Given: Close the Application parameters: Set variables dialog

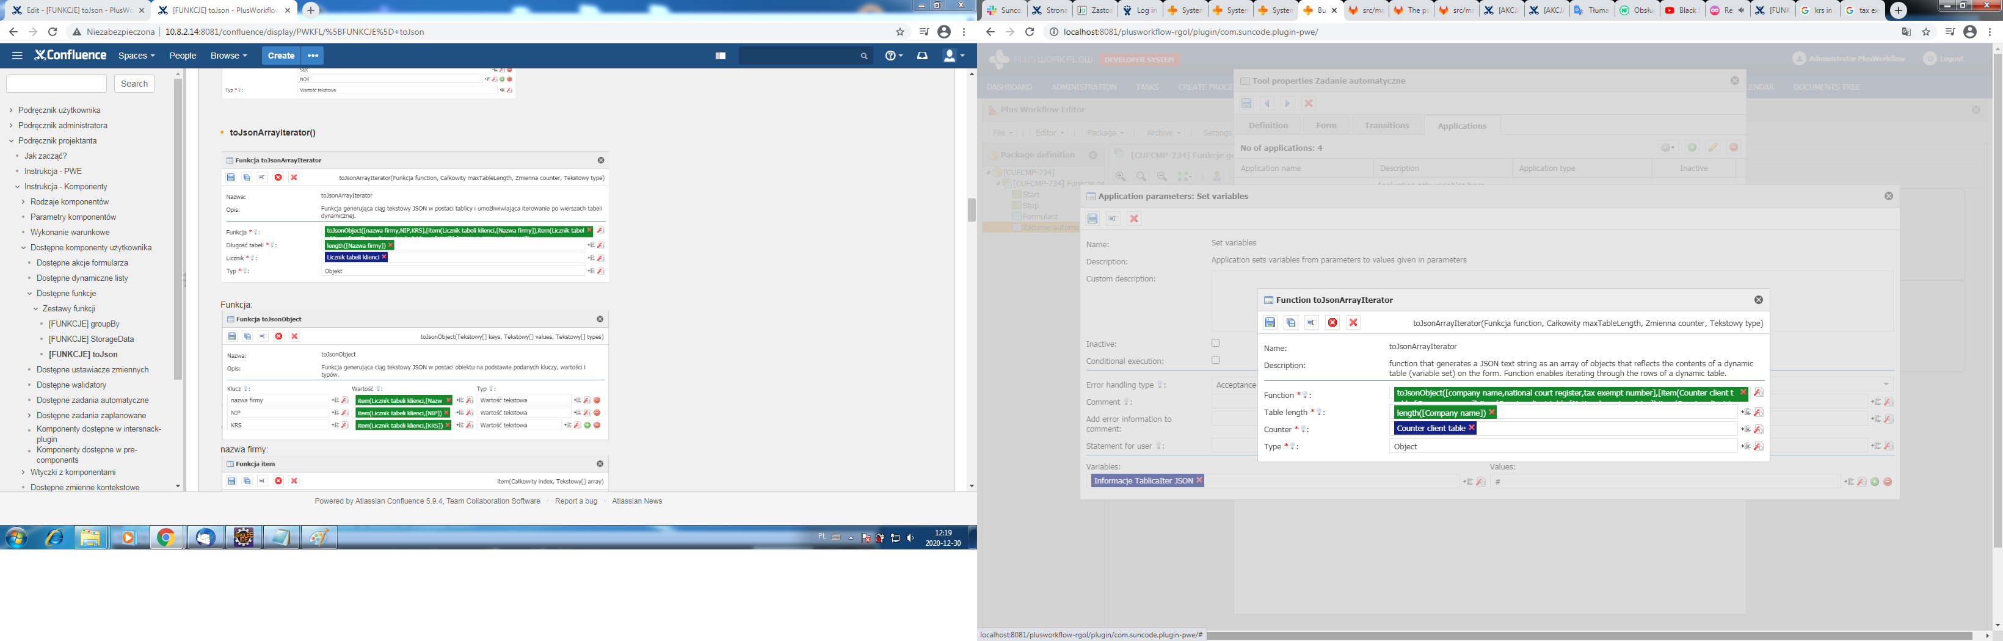Looking at the screenshot, I should pyautogui.click(x=1889, y=196).
